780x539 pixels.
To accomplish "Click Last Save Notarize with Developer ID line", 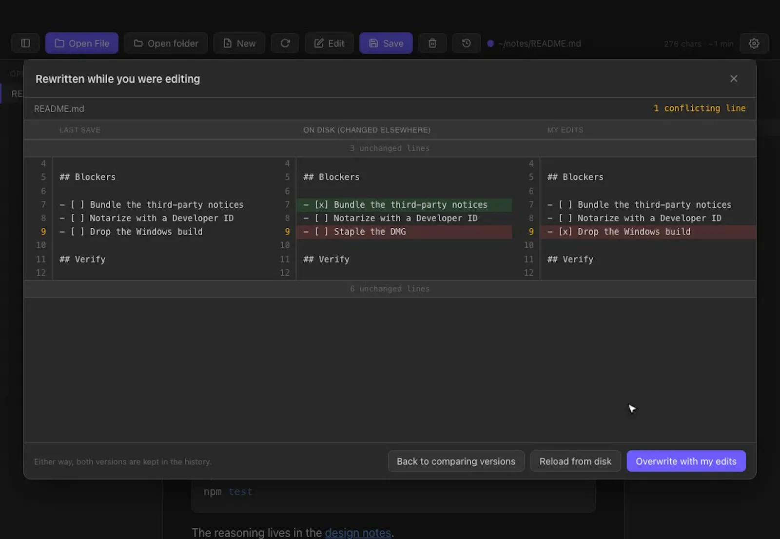I will (x=146, y=218).
